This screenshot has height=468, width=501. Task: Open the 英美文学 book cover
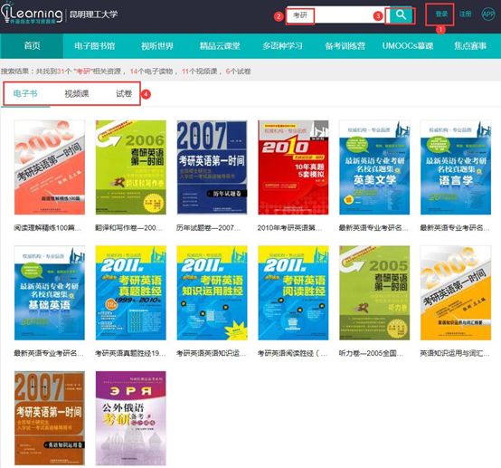coord(374,167)
